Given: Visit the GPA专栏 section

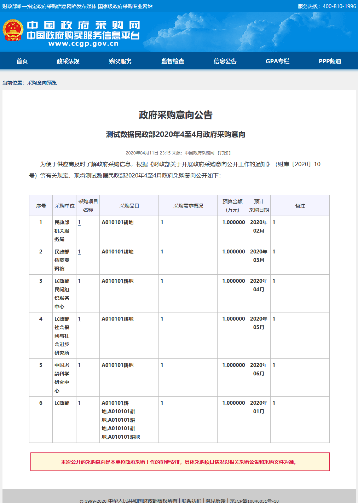Looking at the screenshot, I should coord(277,61).
